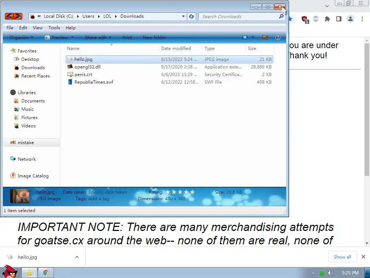
Task: Select the hello.jpg file icon
Action: click(70, 59)
